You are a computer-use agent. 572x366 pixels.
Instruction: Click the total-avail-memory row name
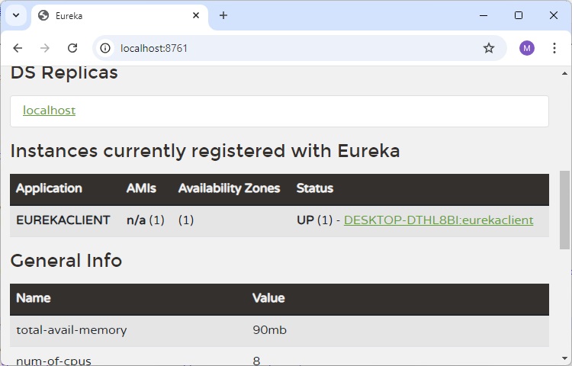[72, 330]
